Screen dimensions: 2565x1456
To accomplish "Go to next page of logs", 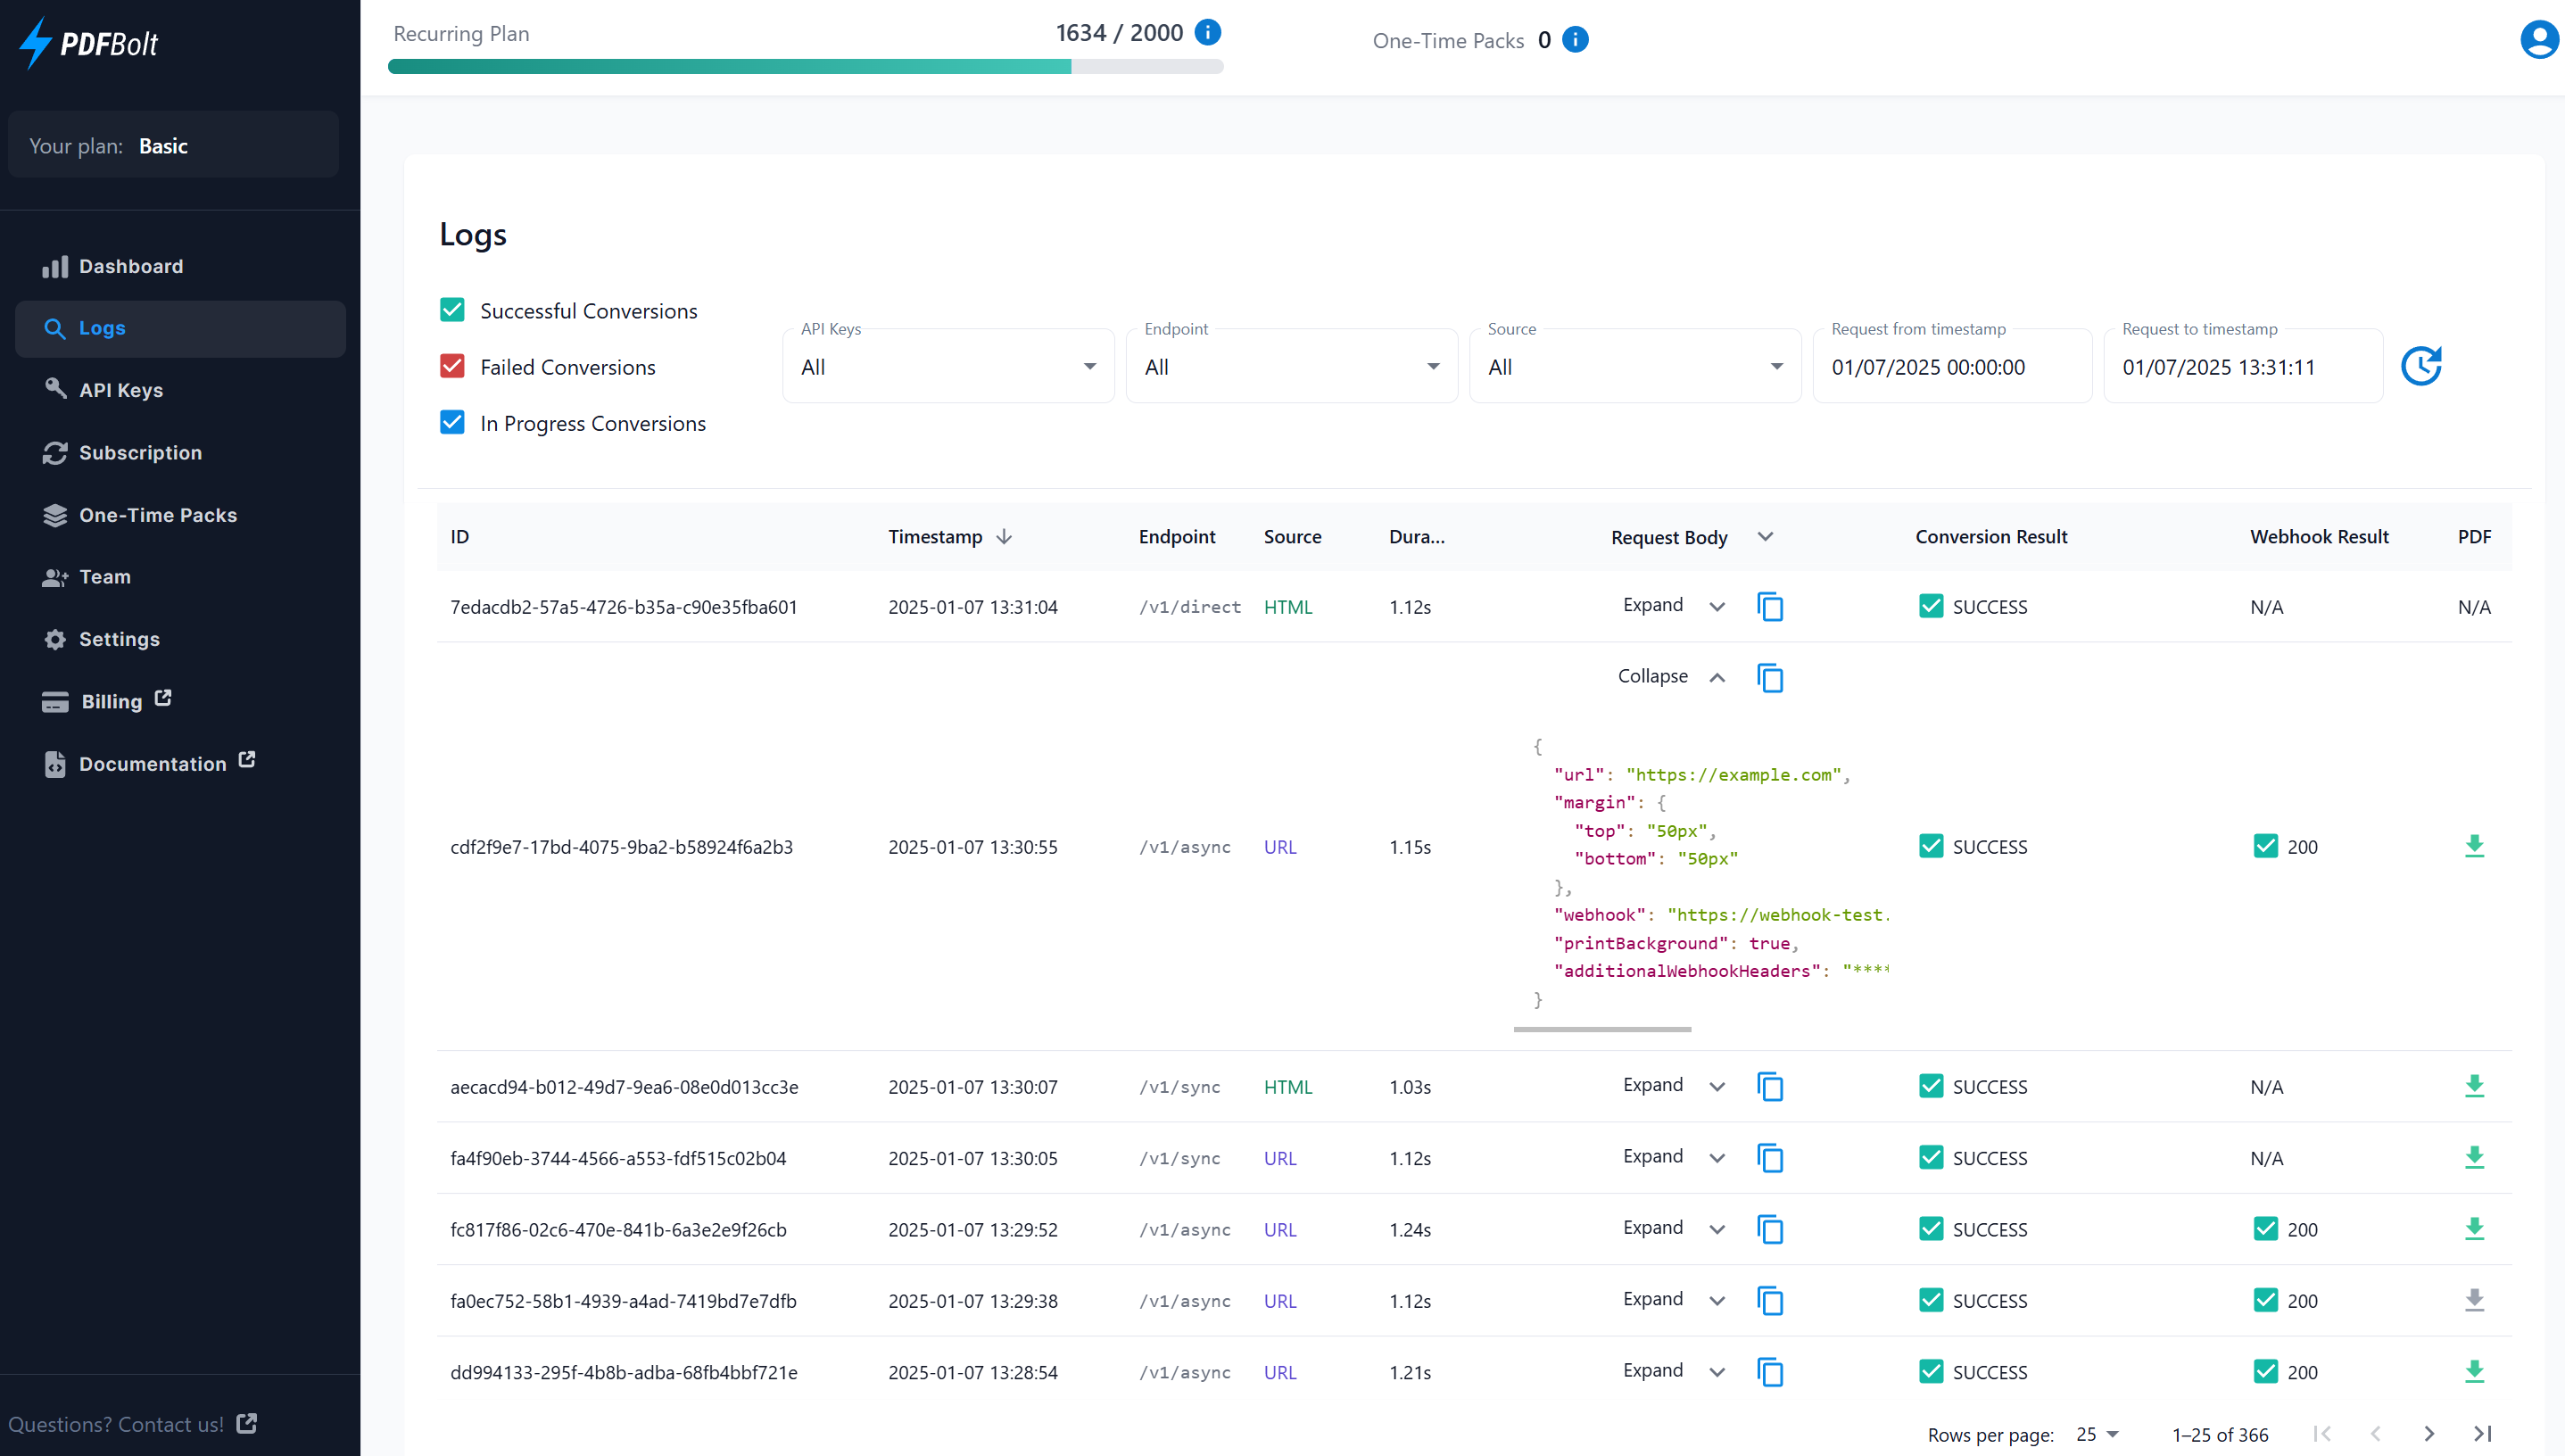I will [x=2428, y=1434].
